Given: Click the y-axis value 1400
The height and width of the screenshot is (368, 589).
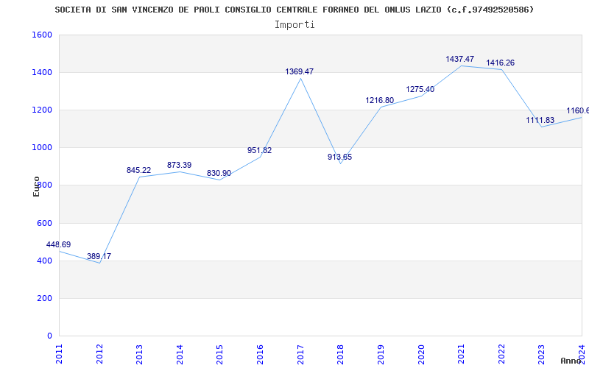Looking at the screenshot, I should (42, 72).
